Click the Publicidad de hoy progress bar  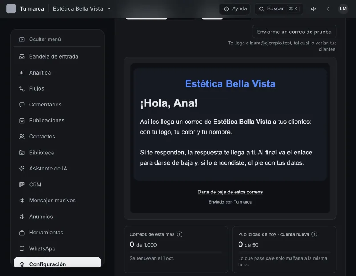click(284, 252)
